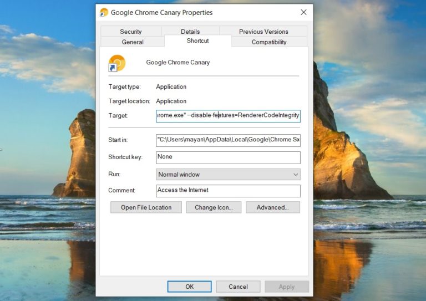Click the Comment label
This screenshot has height=301, width=426.
(121, 191)
